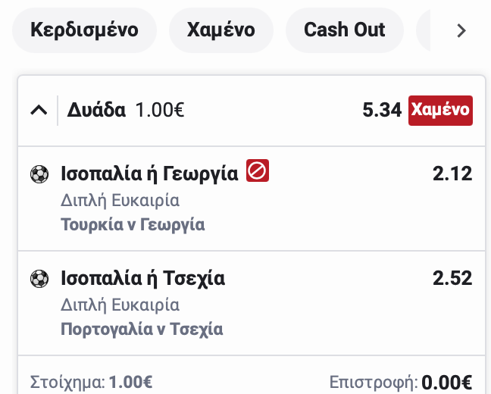This screenshot has height=394, width=491.
Task: Open the Τουρκία v Γεωργία match
Action: (133, 224)
